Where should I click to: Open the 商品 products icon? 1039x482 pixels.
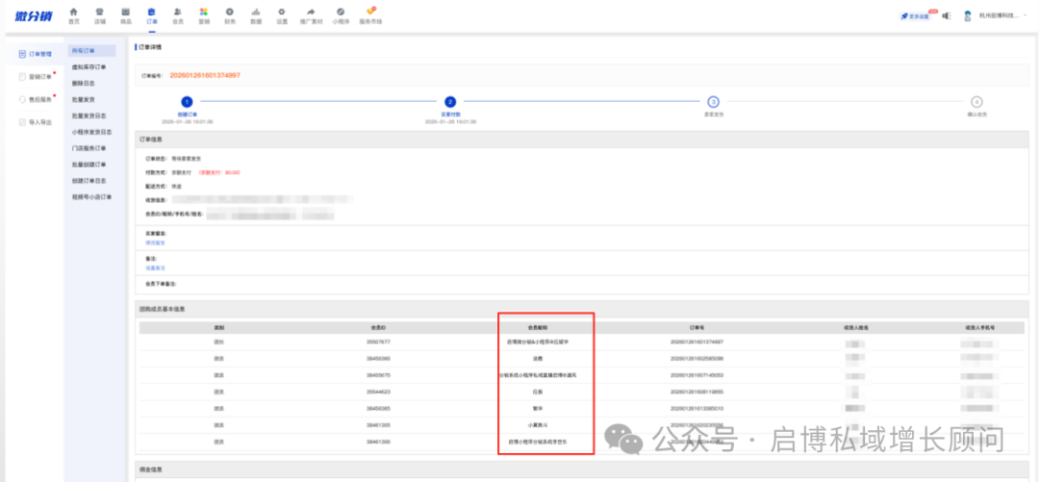point(126,13)
